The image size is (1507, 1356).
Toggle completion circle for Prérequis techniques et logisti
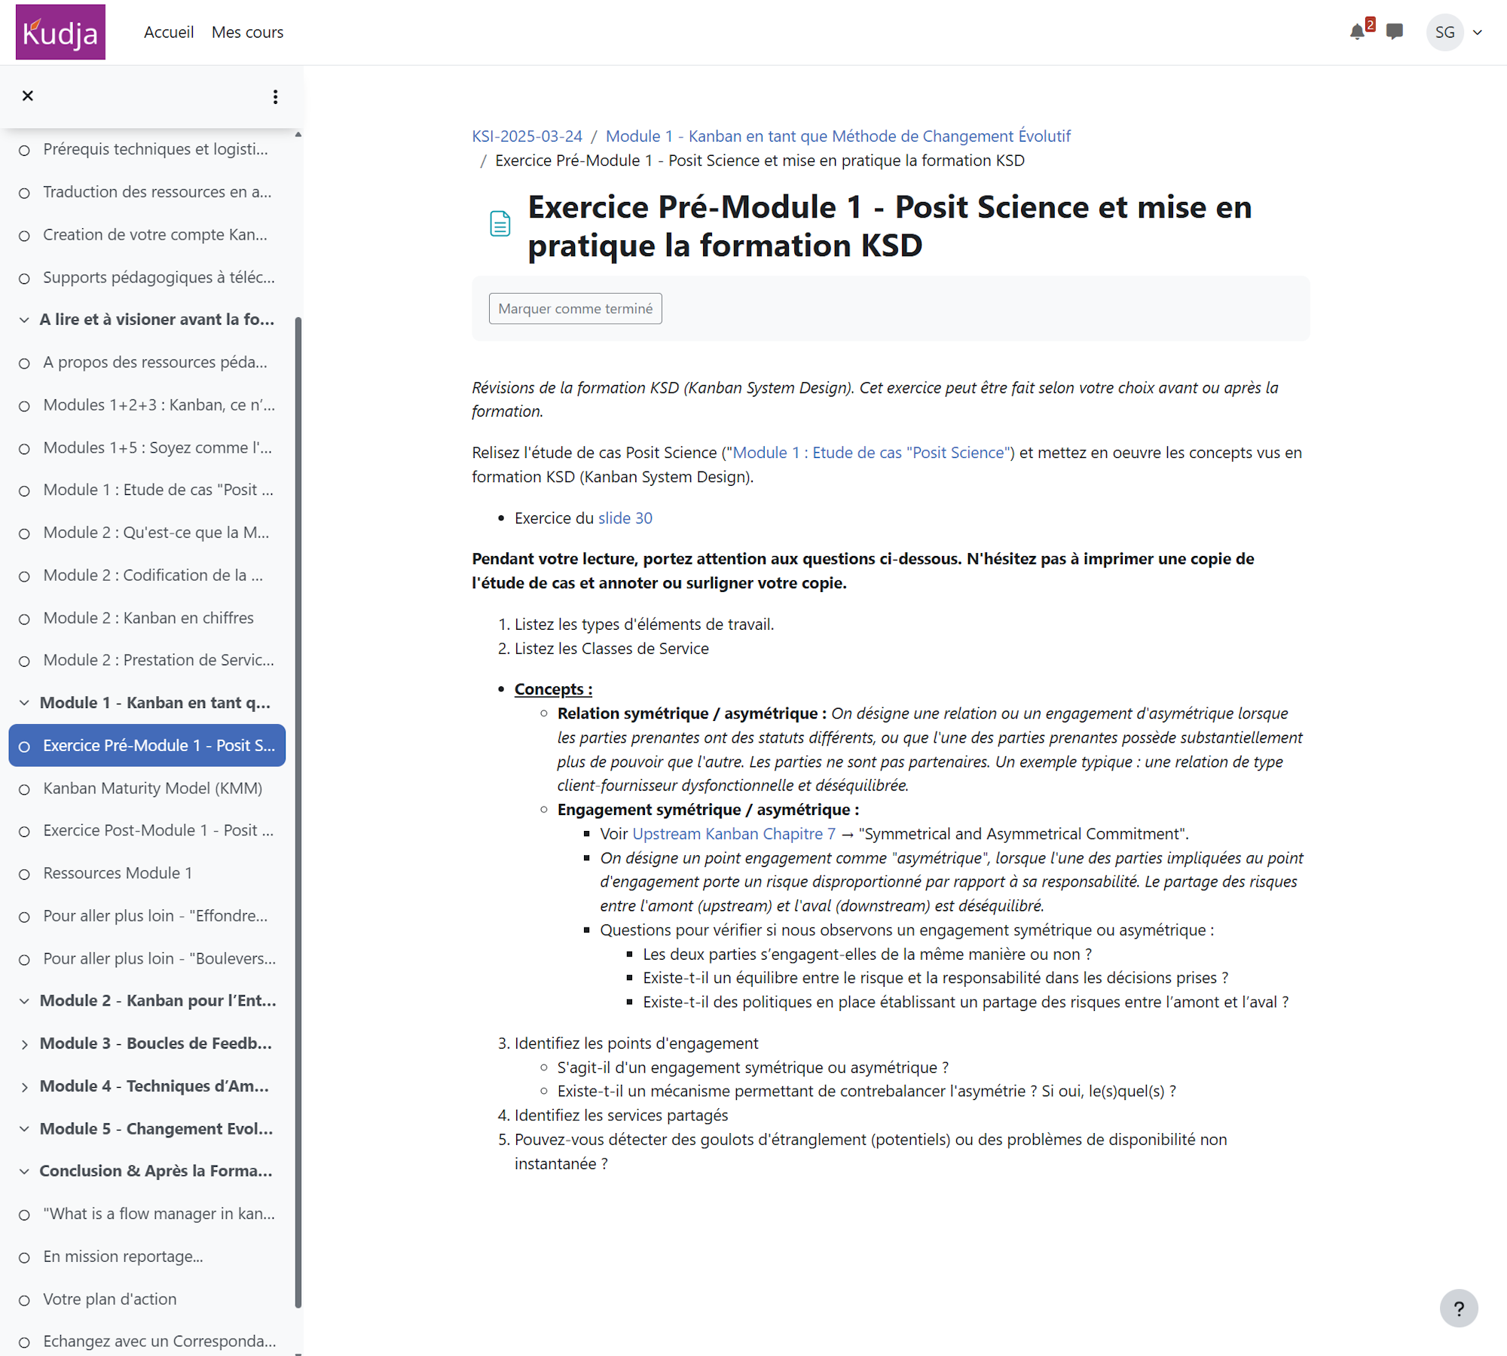coord(24,151)
